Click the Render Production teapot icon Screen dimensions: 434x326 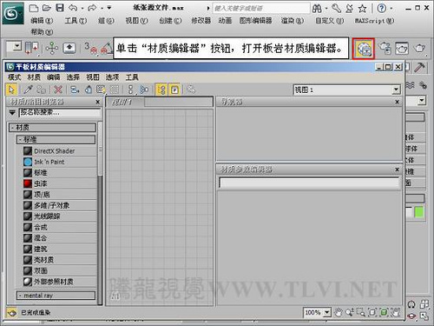419,48
